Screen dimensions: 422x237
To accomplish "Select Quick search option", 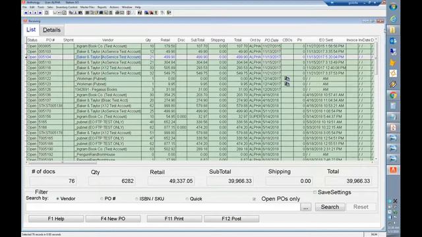I will pos(187,199).
